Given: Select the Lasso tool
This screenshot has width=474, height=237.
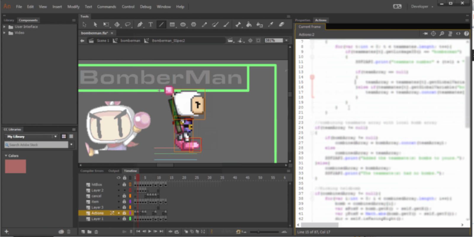Looking at the screenshot, I should (128, 25).
